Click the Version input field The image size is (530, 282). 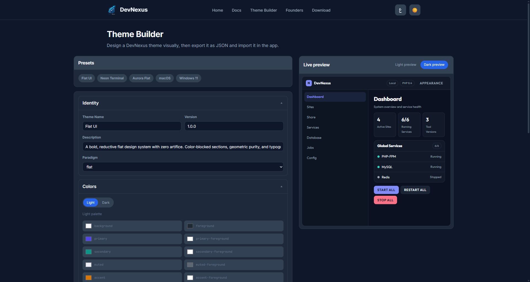coord(234,126)
